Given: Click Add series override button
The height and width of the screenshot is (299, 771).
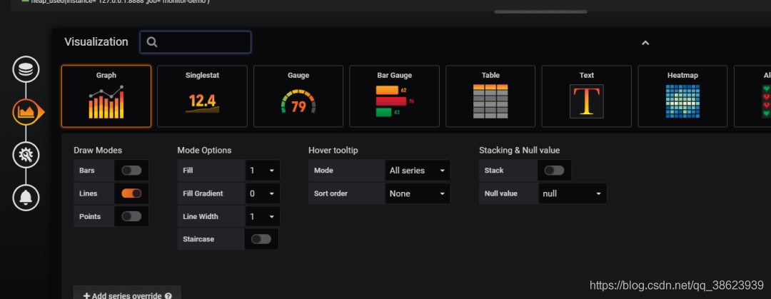Looking at the screenshot, I should click(x=127, y=293).
